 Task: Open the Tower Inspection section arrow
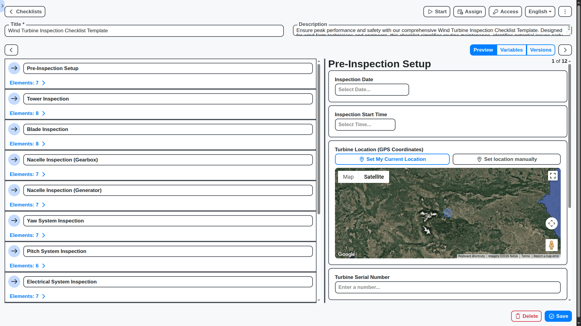(14, 98)
